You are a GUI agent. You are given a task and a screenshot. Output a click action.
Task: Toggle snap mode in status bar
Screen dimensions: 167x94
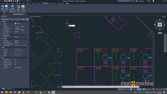point(125,89)
